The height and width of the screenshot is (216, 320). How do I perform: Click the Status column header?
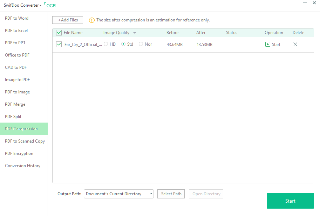(232, 33)
